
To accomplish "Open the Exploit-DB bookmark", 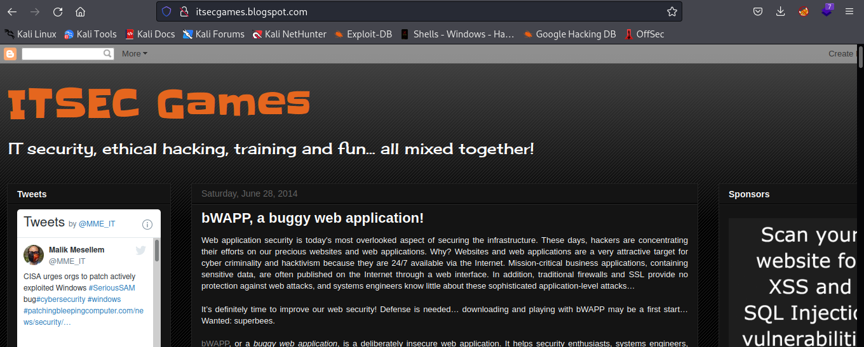I will coord(363,34).
